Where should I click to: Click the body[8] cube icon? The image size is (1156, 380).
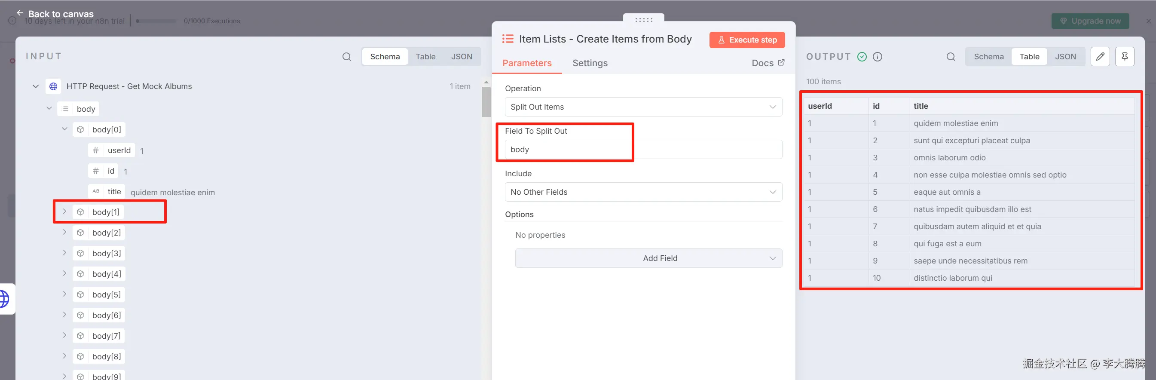tap(80, 357)
